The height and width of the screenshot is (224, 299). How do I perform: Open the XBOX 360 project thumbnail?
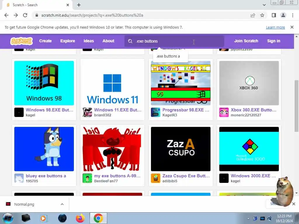(249, 83)
